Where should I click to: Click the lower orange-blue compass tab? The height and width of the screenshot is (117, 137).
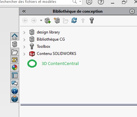(15, 99)
